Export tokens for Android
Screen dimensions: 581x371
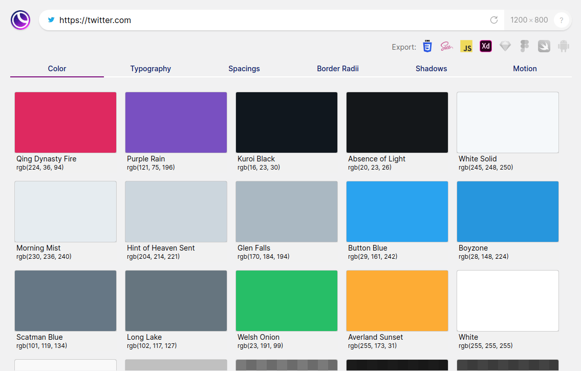click(x=563, y=46)
